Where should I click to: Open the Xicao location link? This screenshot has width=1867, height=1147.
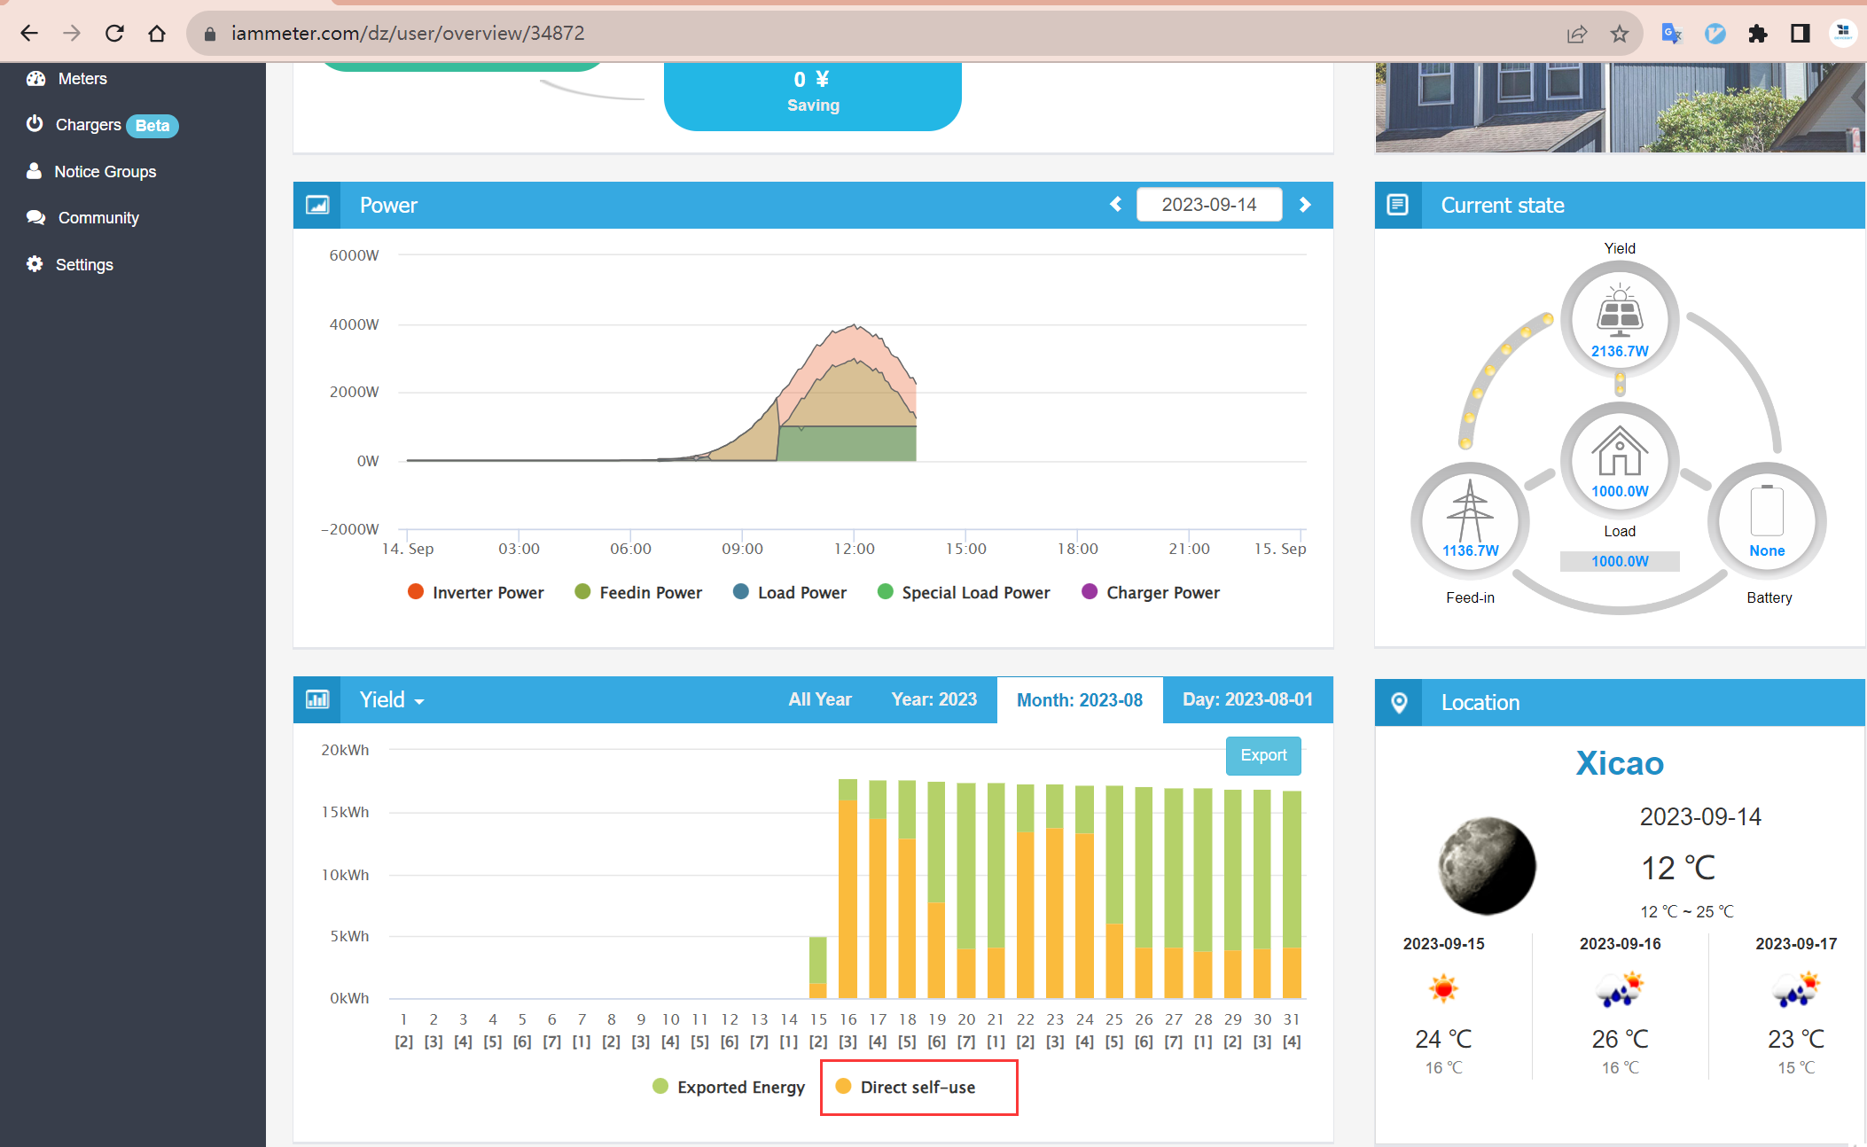pos(1619,763)
